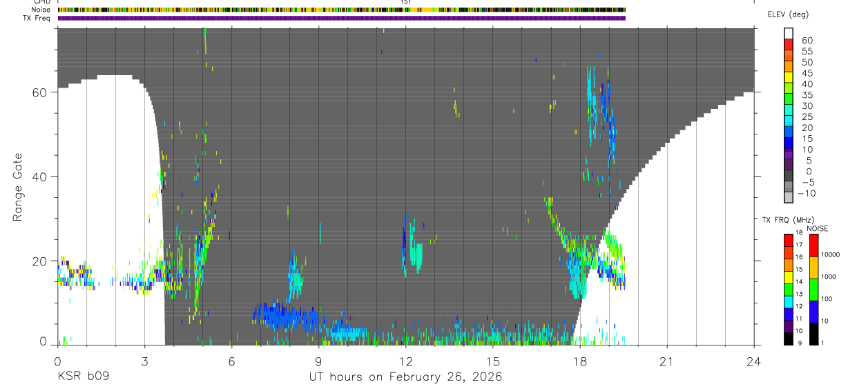Image resolution: width=848 pixels, height=391 pixels.
Task: Click the '18' tick below the UT hours axis
Action: pyautogui.click(x=580, y=361)
